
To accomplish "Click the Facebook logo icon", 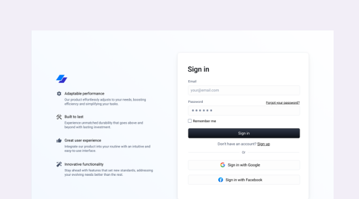I will pos(220,180).
